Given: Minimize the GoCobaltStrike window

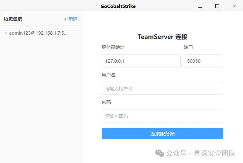Looking at the screenshot, I should [x=200, y=6].
